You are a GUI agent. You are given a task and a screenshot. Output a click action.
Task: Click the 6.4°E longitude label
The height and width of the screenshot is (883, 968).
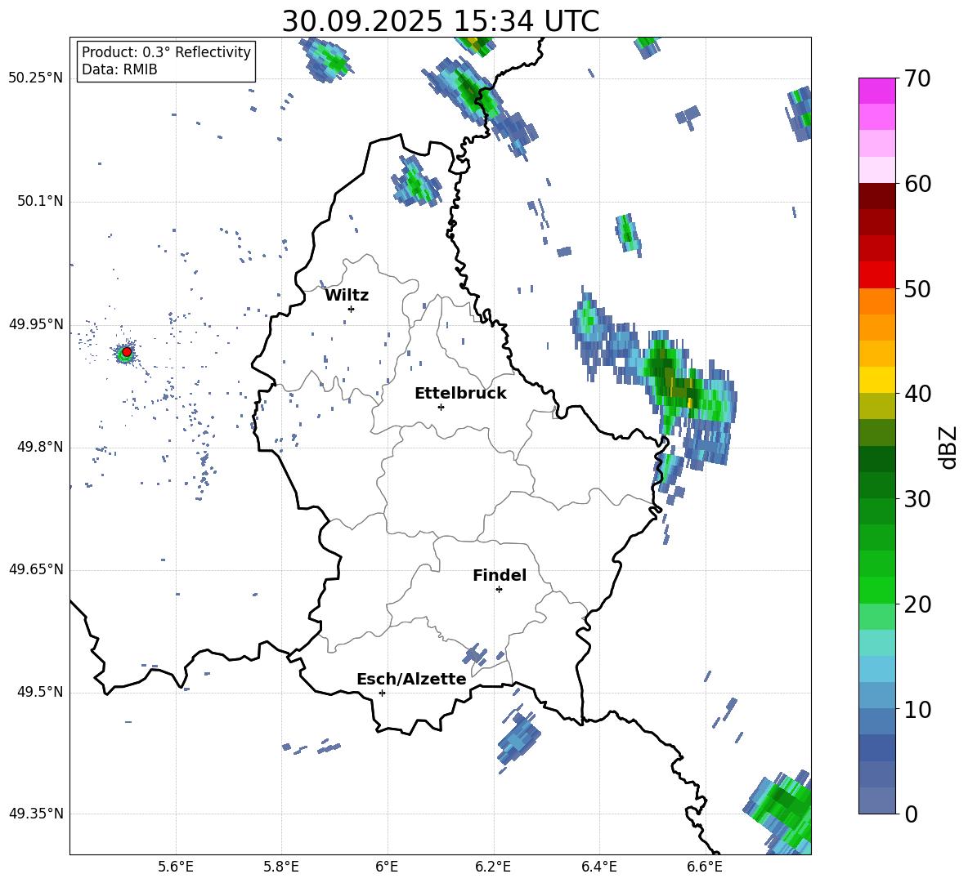598,867
